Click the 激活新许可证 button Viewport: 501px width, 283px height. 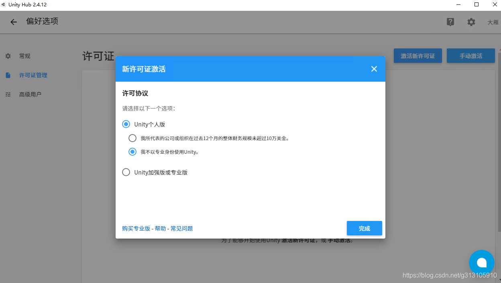click(418, 56)
